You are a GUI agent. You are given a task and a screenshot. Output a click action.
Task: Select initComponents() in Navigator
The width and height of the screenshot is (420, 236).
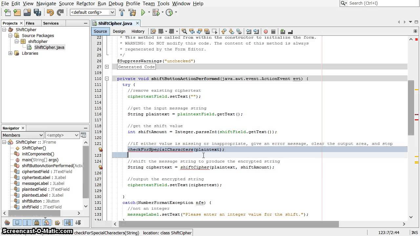point(38,154)
